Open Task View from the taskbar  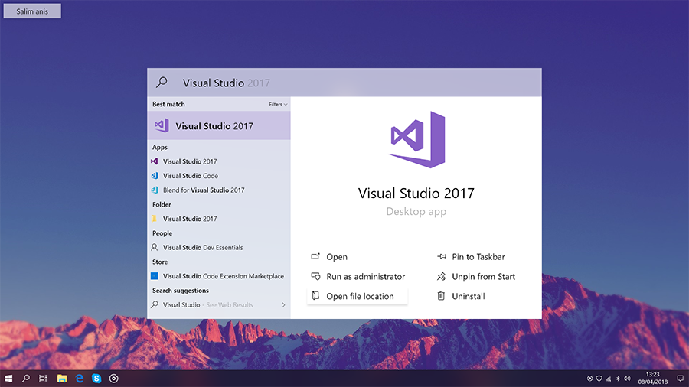[x=43, y=379]
